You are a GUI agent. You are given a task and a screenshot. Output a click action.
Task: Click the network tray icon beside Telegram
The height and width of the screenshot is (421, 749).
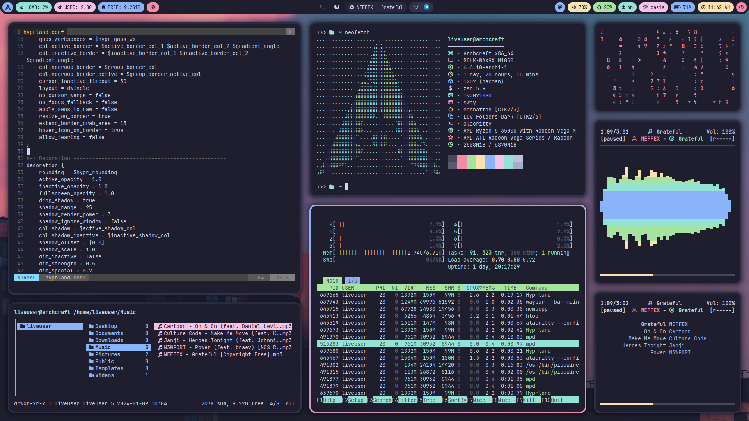416,7
